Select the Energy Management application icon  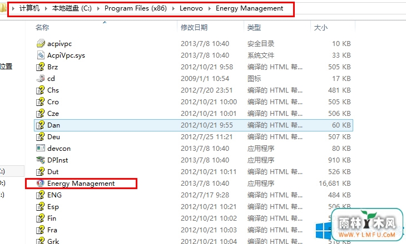[41, 183]
